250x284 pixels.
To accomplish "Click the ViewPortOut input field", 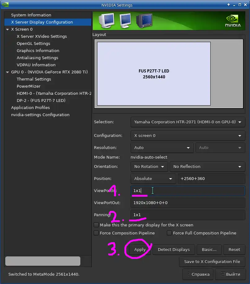I will (x=188, y=203).
